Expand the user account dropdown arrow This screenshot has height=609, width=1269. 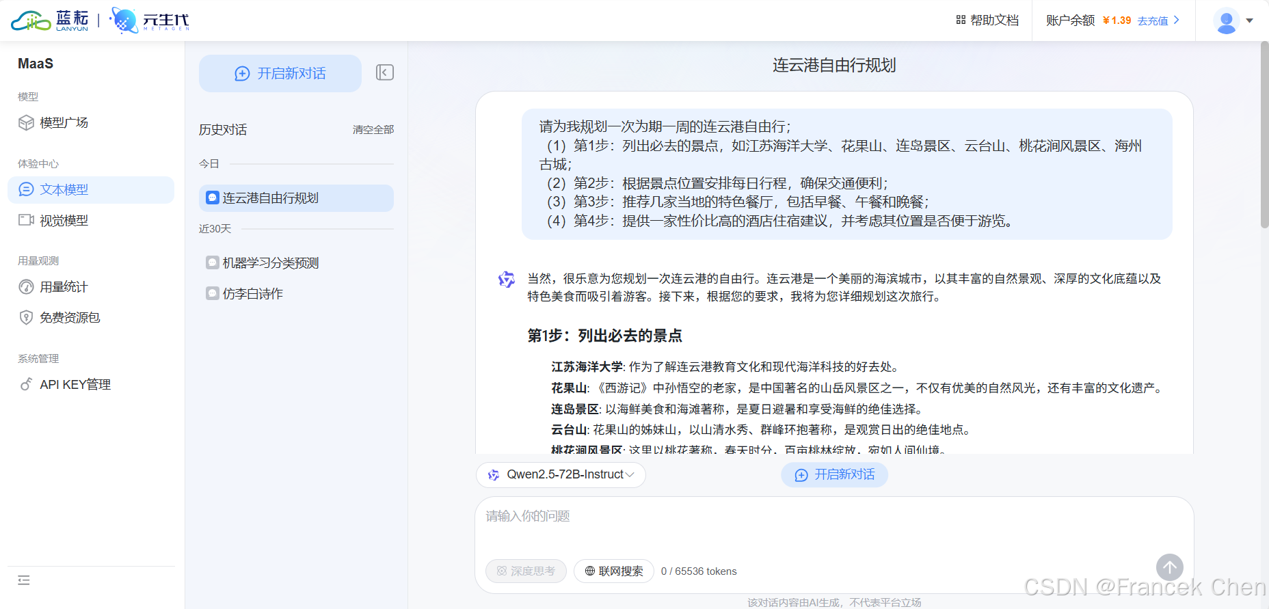coord(1250,21)
